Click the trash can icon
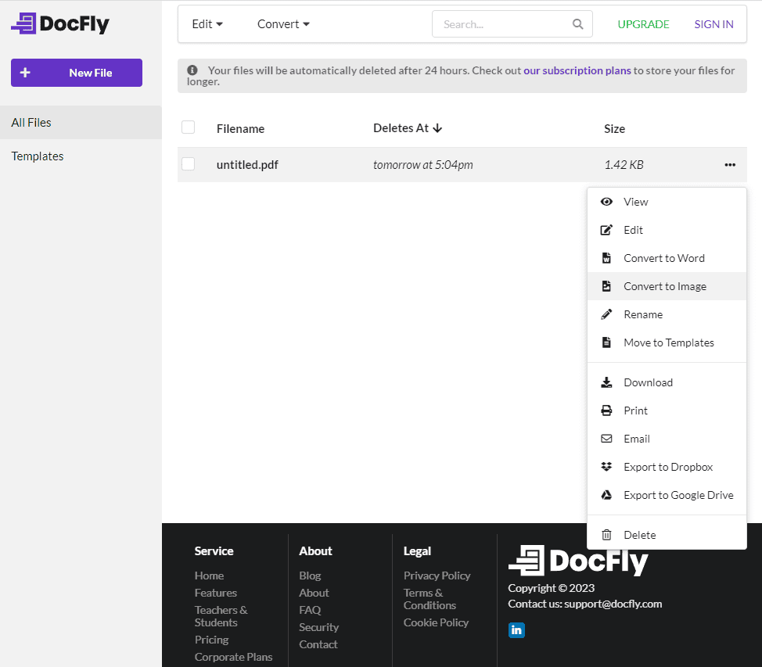This screenshot has width=762, height=667. coord(606,535)
